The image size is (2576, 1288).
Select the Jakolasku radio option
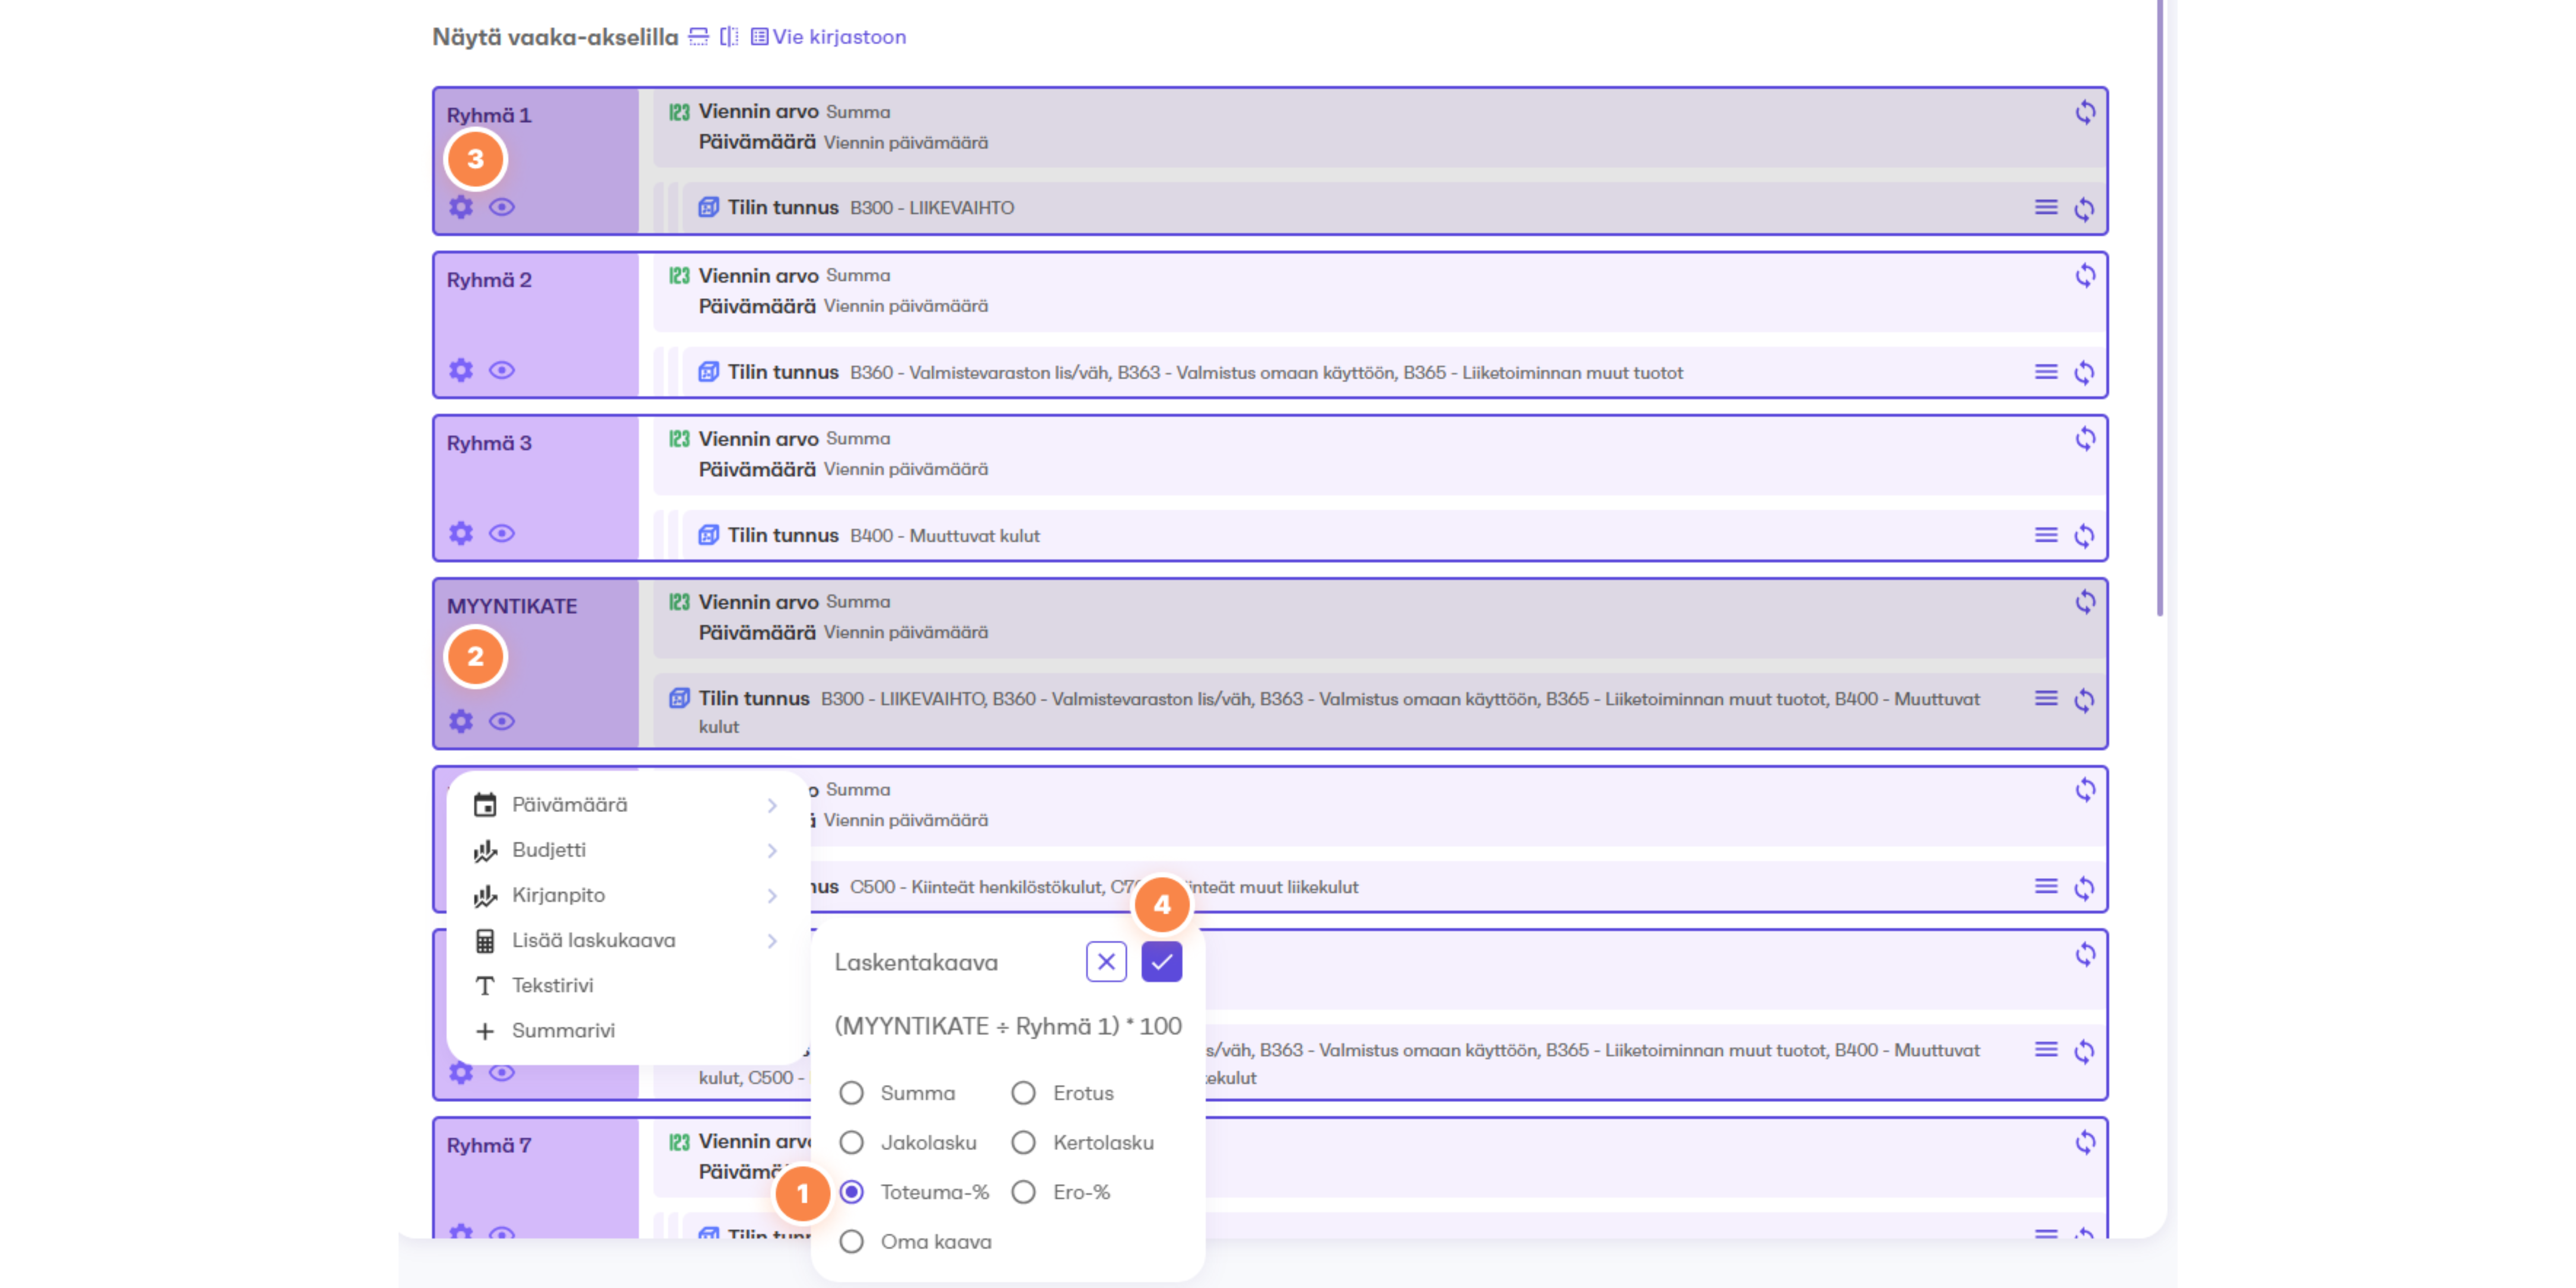click(851, 1142)
